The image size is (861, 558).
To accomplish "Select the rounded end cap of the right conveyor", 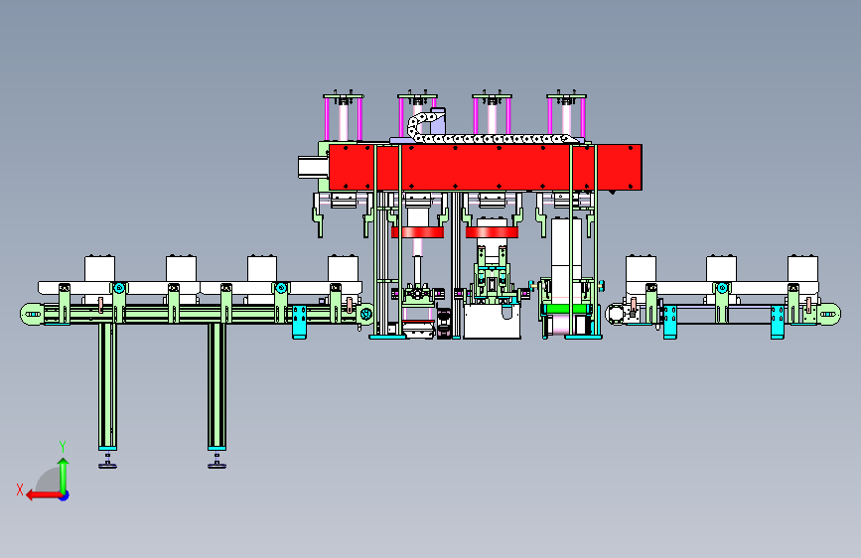I will click(829, 314).
